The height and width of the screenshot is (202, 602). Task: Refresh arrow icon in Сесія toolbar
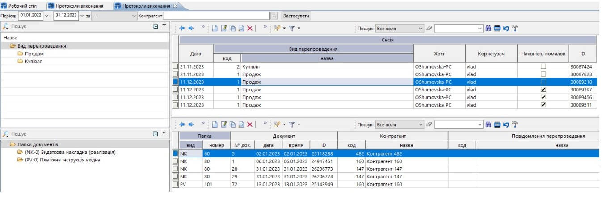coord(506,28)
